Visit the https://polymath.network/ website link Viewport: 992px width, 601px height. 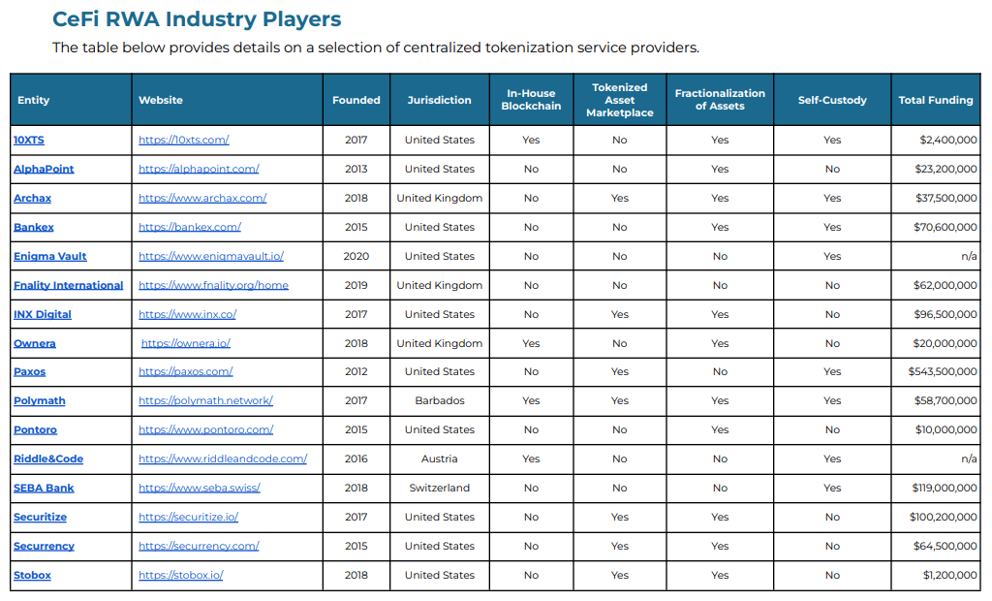tap(205, 401)
